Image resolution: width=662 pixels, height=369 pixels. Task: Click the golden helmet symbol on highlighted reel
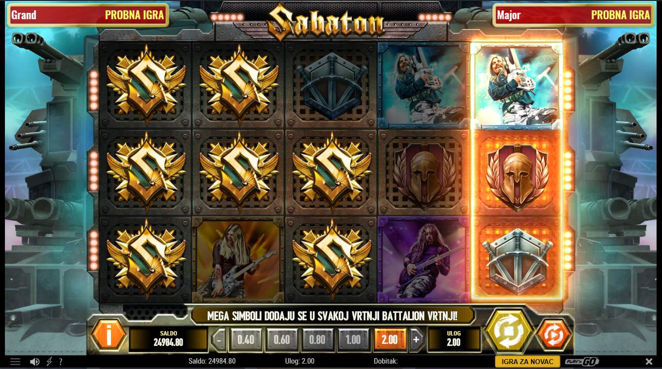tap(516, 173)
